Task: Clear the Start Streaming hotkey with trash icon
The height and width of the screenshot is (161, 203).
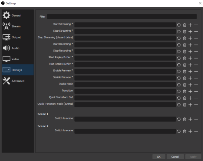Action: (x=184, y=25)
